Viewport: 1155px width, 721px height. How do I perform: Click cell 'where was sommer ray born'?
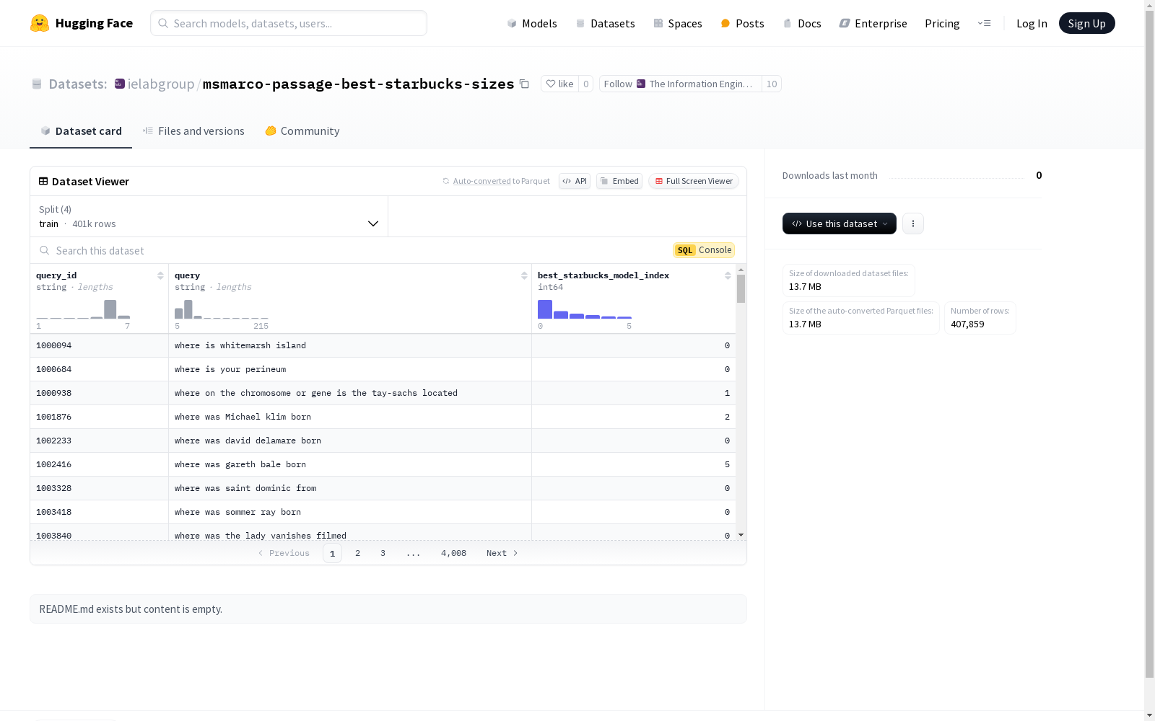tap(350, 512)
